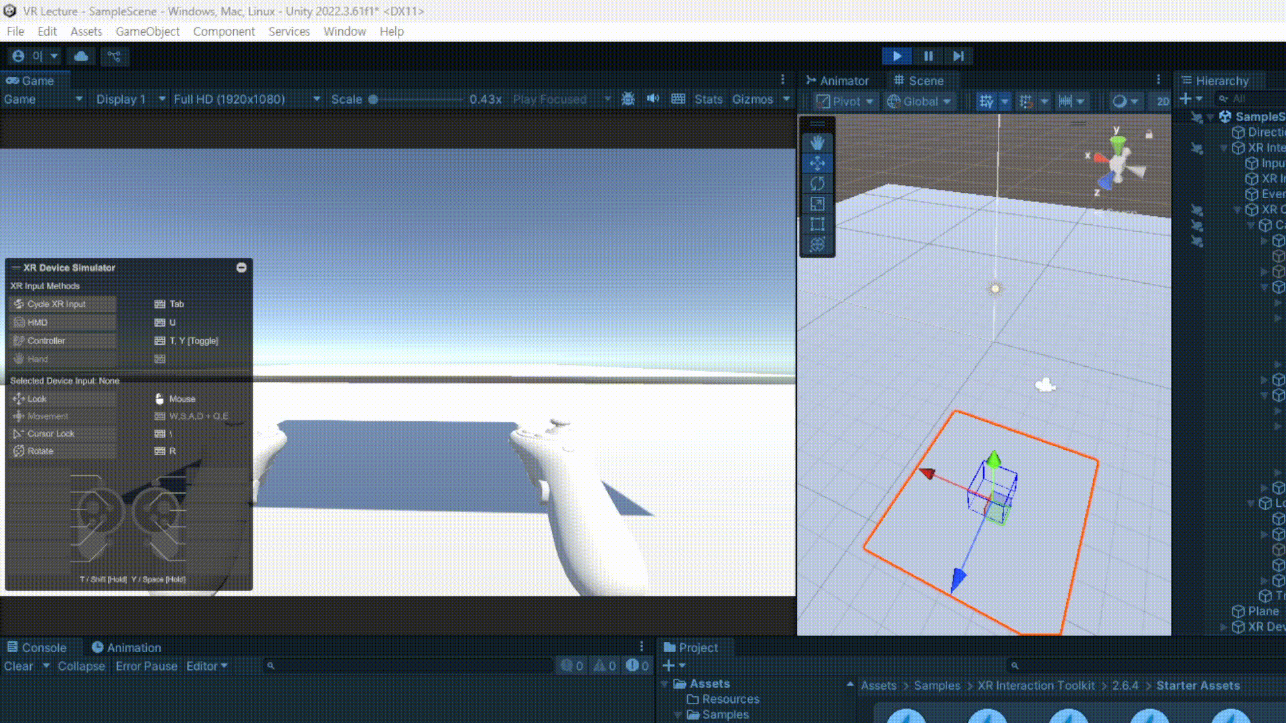Select the Hand view tool
The height and width of the screenshot is (723, 1286).
click(x=817, y=143)
